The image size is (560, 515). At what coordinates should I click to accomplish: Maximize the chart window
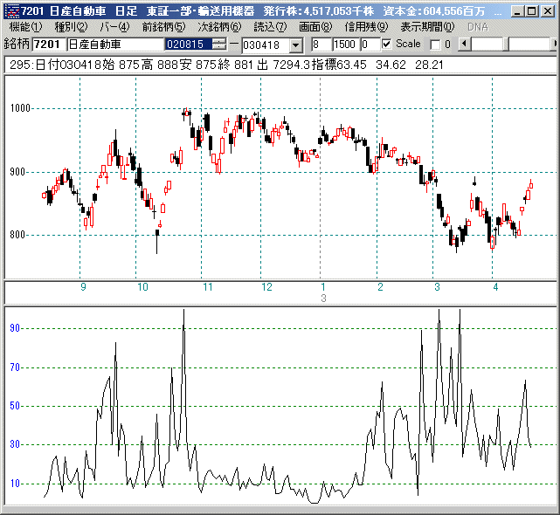click(531, 11)
